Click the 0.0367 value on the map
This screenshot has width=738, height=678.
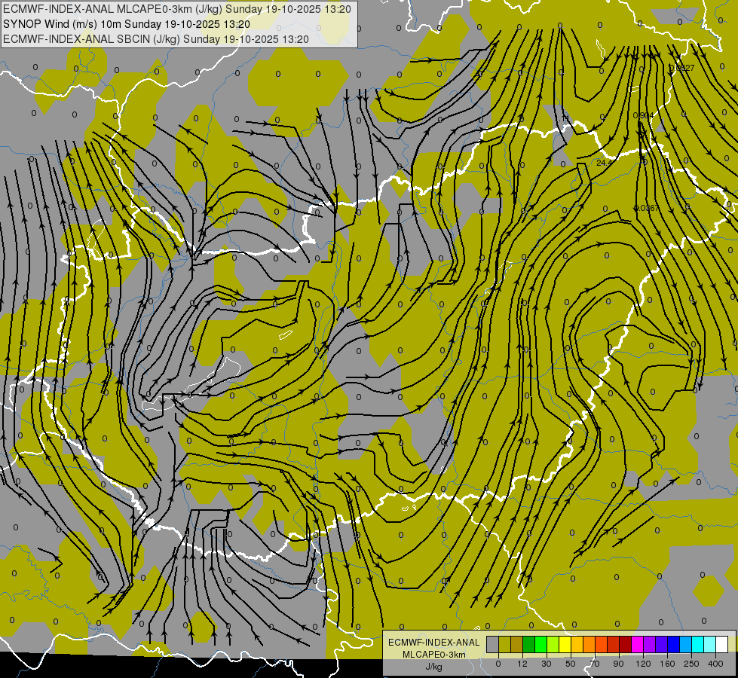tap(647, 208)
